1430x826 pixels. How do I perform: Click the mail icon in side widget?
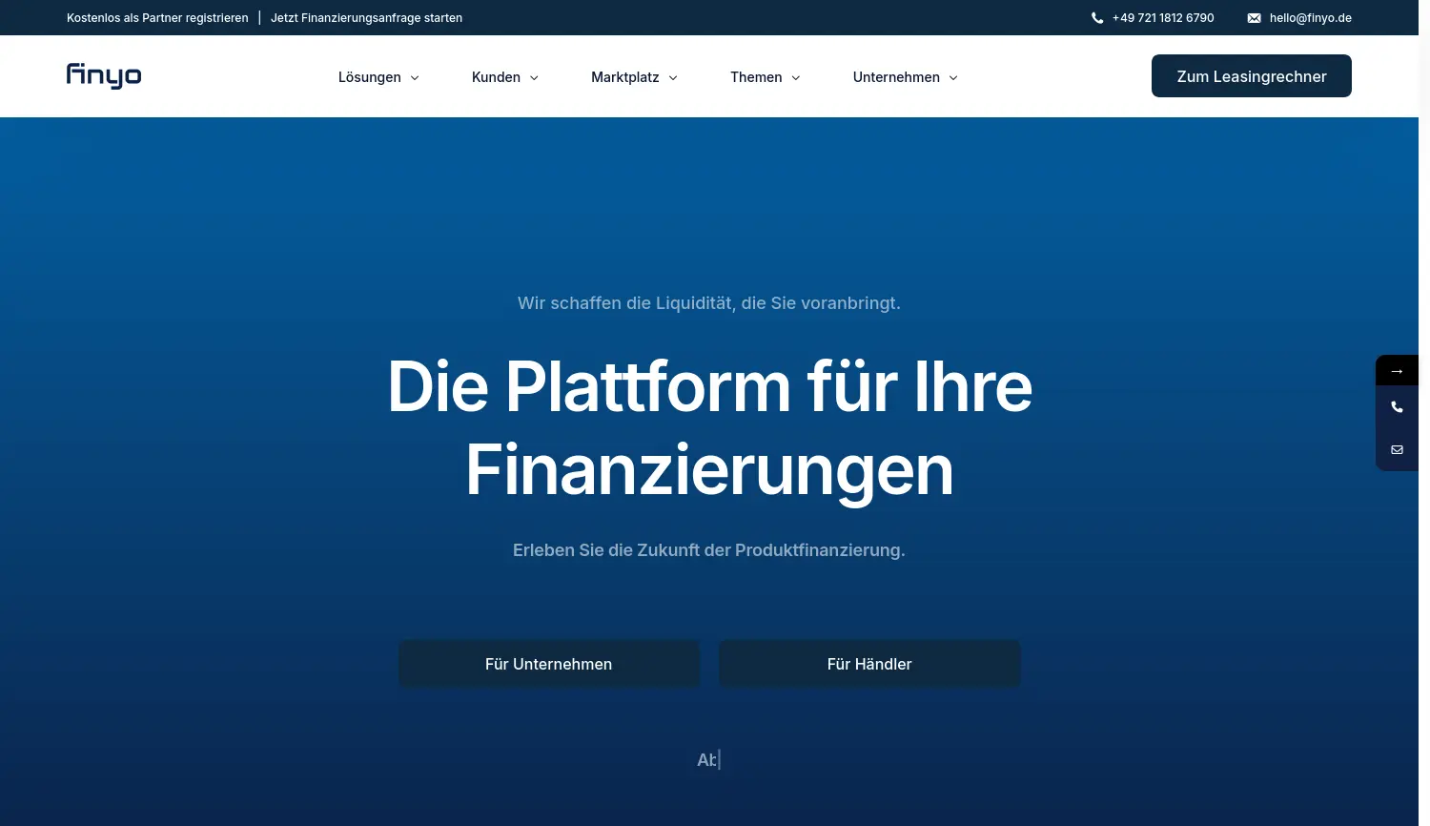click(1397, 449)
